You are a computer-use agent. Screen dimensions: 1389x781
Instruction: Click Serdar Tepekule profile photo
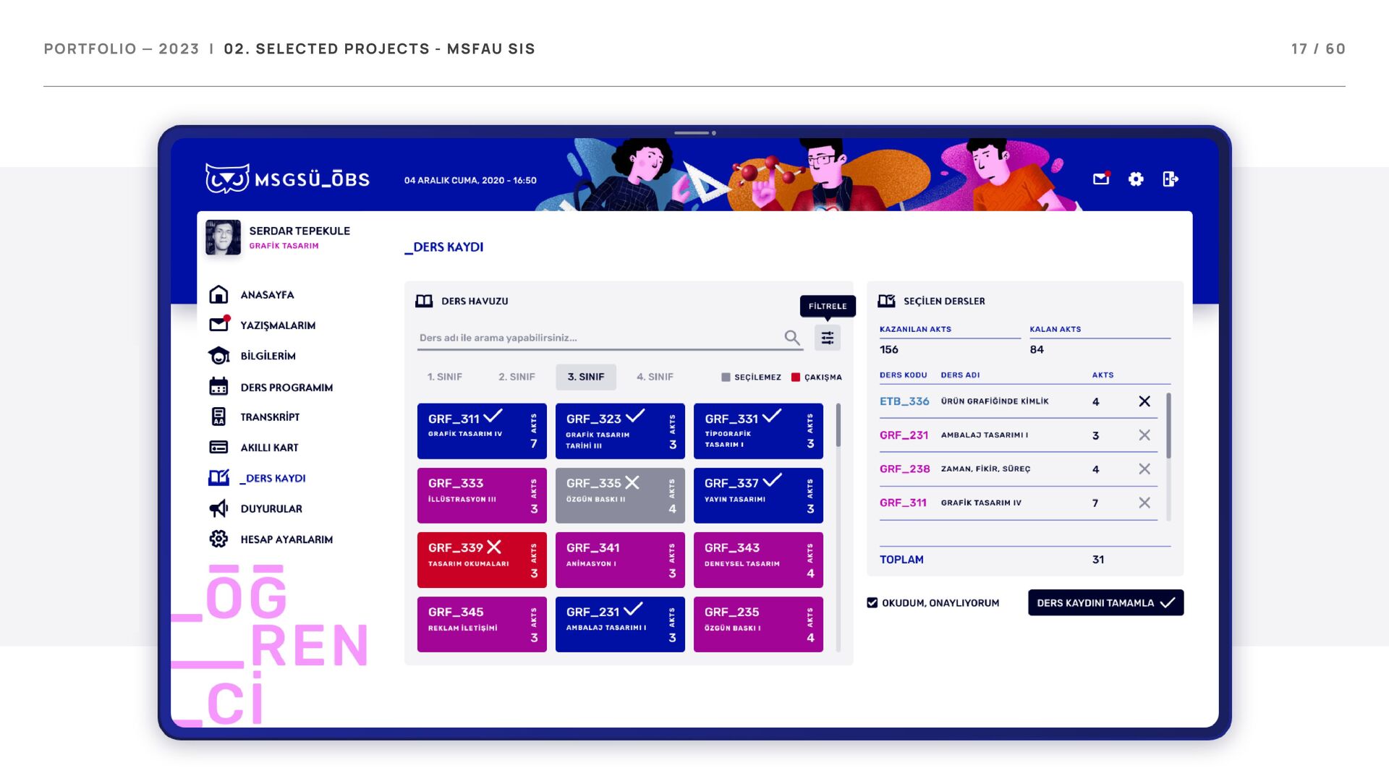pos(223,237)
